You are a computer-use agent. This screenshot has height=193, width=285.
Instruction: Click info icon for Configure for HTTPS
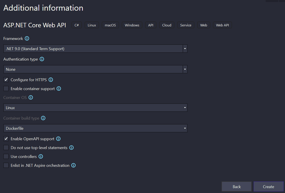click(x=51, y=80)
